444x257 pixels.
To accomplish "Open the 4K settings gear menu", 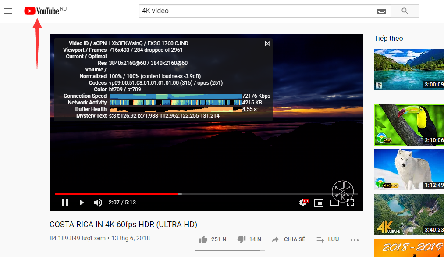I will (x=303, y=203).
